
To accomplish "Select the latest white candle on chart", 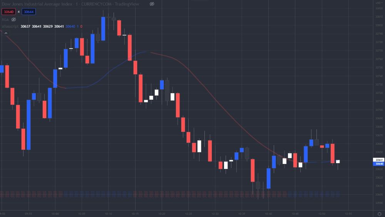I will (x=338, y=162).
